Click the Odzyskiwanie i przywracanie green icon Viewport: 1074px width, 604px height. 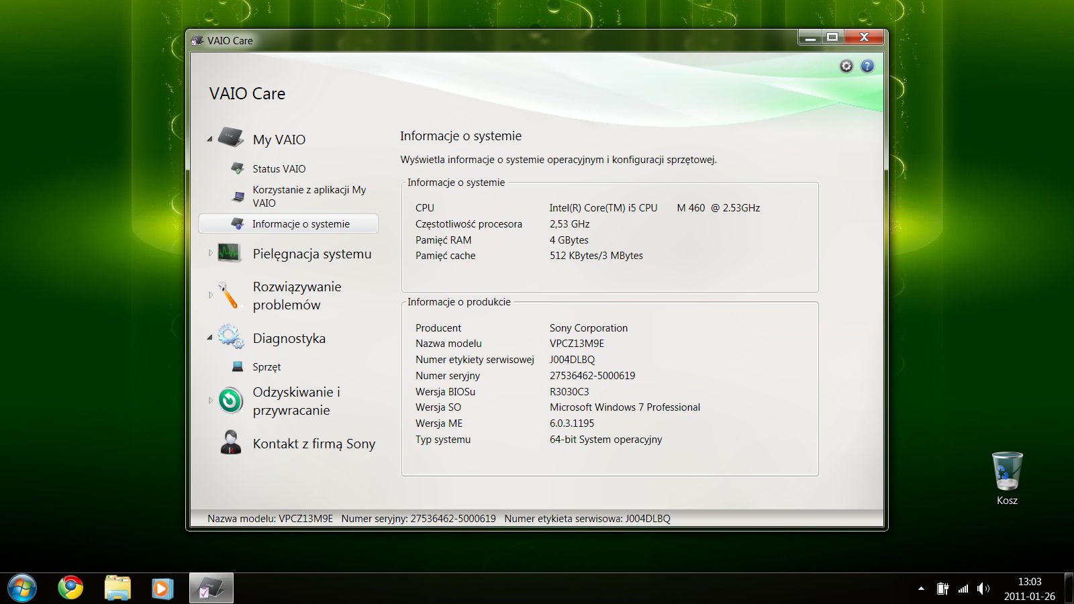tap(230, 401)
